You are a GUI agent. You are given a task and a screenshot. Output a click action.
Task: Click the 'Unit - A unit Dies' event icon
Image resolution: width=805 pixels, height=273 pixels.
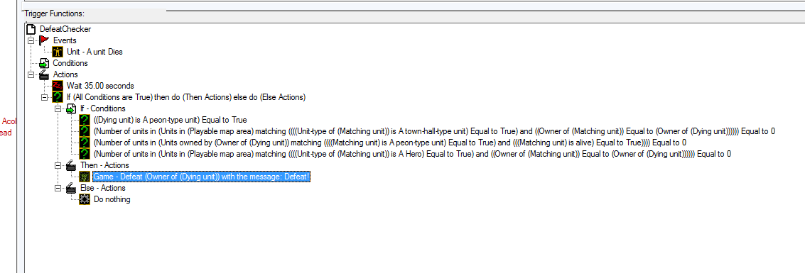coord(58,52)
